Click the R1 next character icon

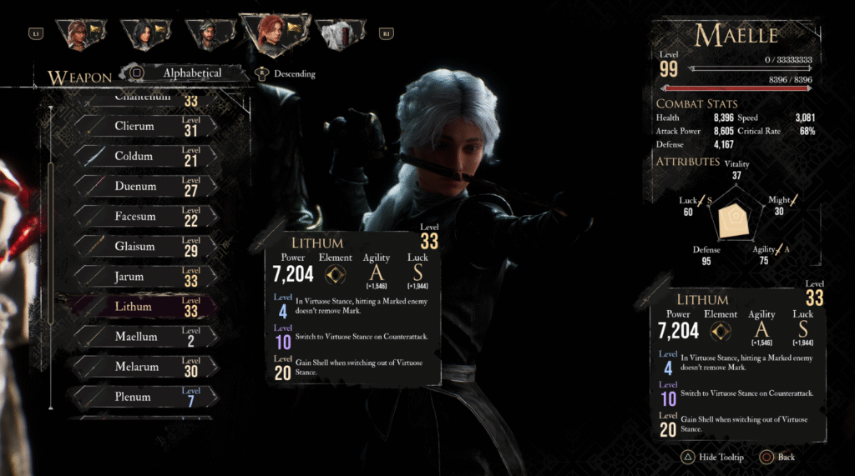click(x=386, y=34)
